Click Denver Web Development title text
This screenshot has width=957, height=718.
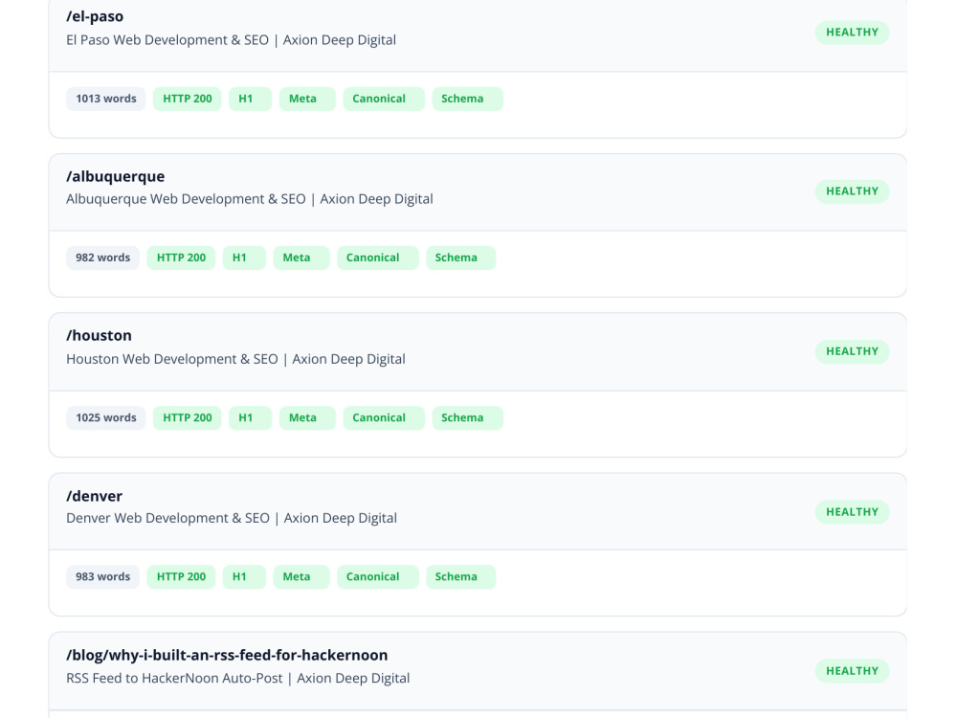pyautogui.click(x=232, y=518)
